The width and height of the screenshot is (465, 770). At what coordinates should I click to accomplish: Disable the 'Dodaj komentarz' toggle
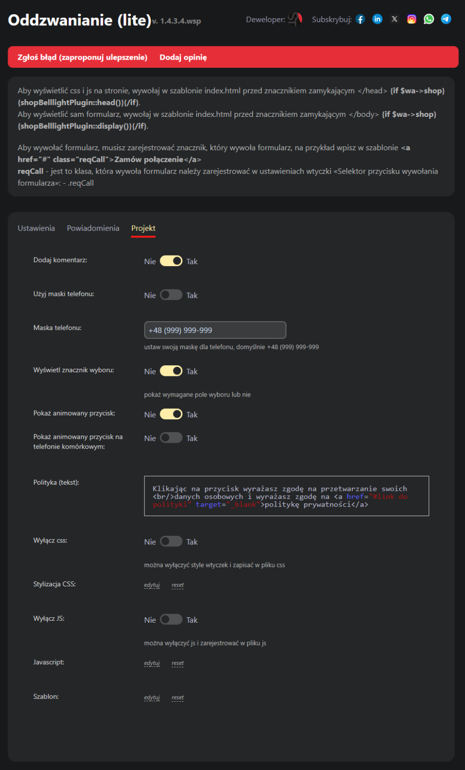171,261
